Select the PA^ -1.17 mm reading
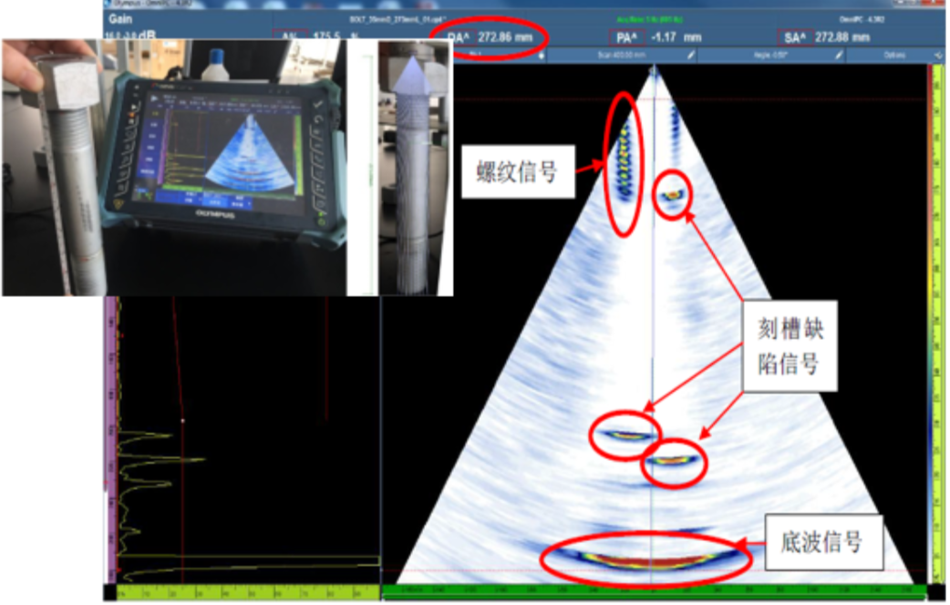 tap(655, 37)
